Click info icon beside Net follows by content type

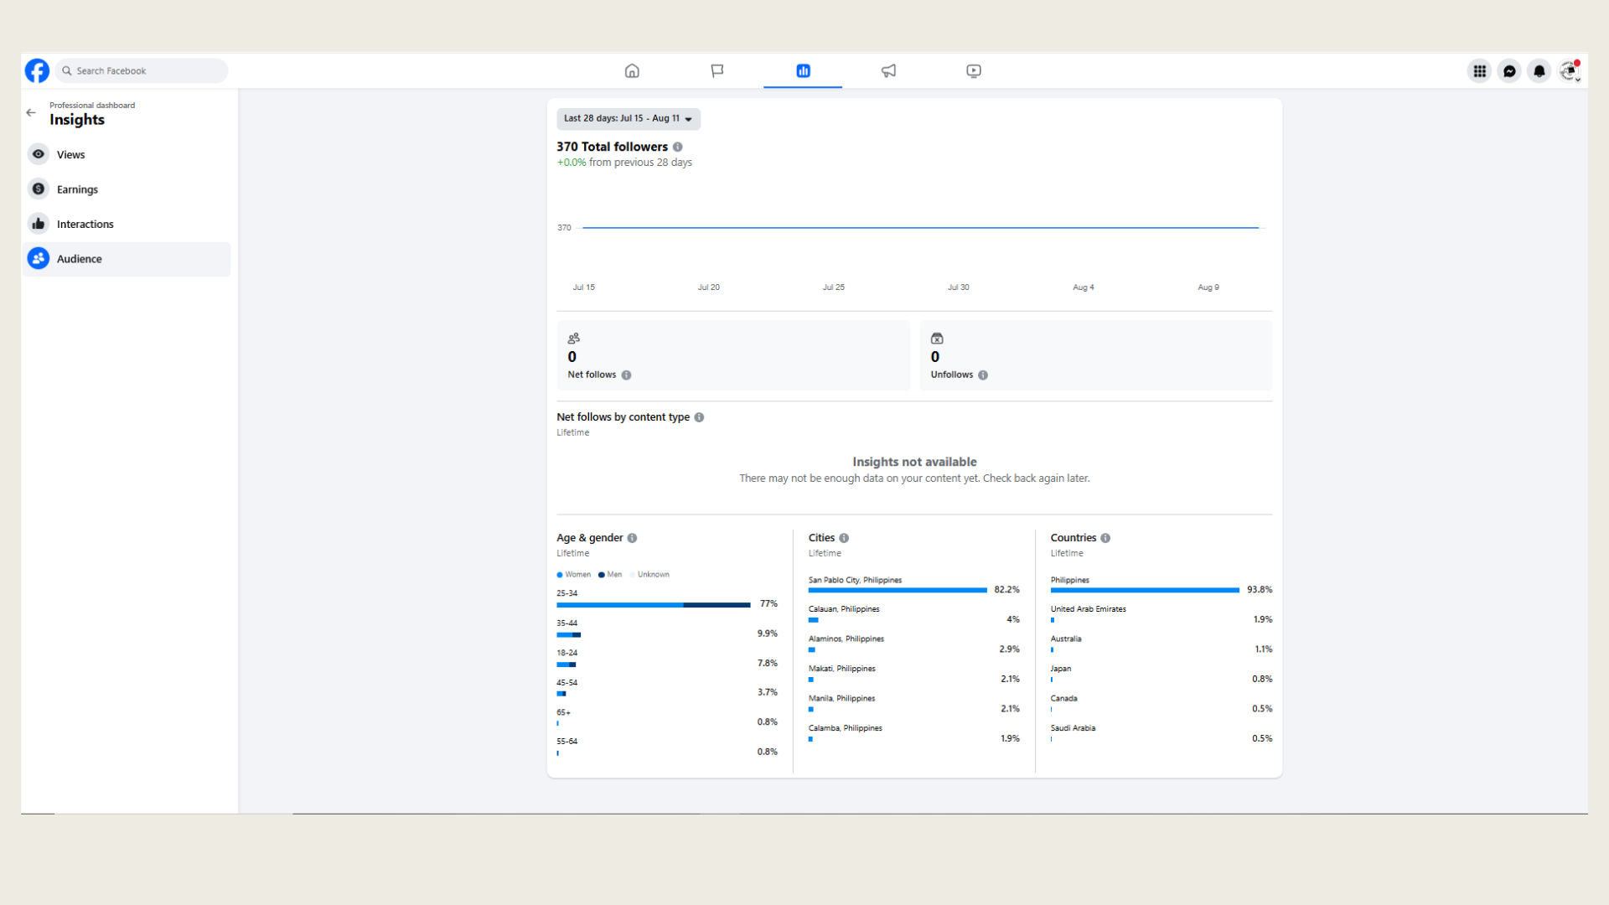699,417
